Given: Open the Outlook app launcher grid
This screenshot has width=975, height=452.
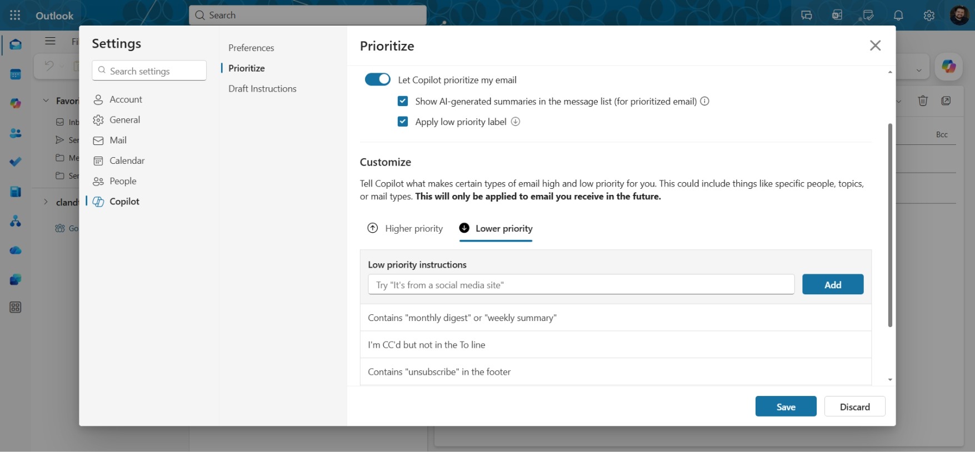Looking at the screenshot, I should [x=15, y=16].
